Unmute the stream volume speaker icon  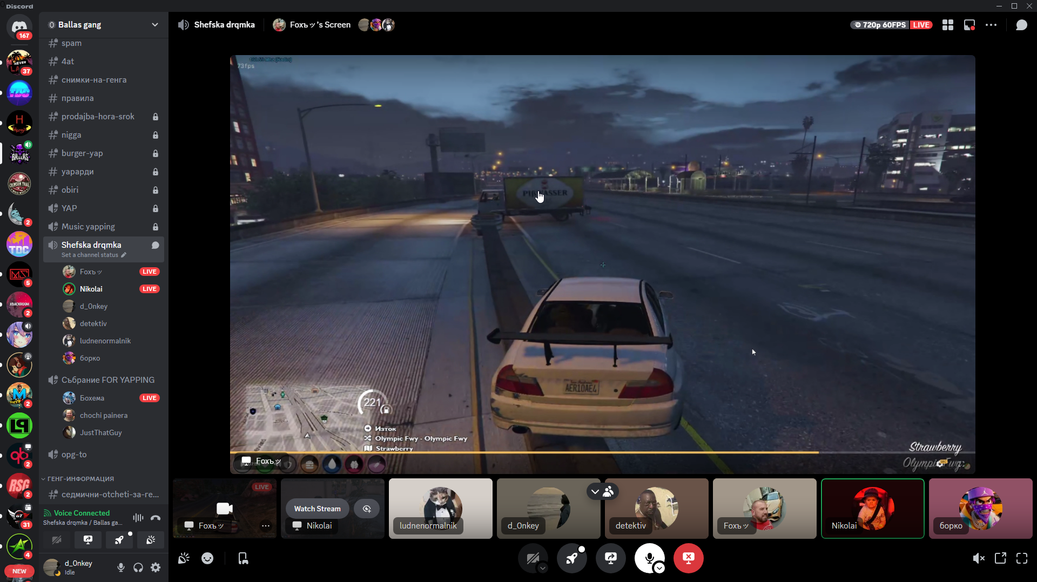pos(979,558)
